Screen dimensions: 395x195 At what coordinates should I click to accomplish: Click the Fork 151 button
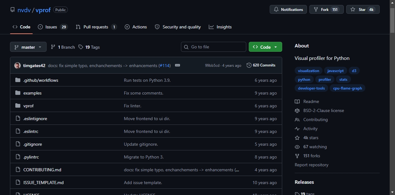[x=327, y=10]
